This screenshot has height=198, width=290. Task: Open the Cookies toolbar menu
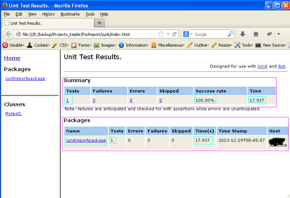click(x=38, y=45)
